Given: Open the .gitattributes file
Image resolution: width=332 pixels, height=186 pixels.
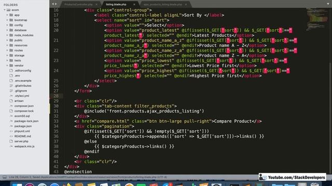Looking at the screenshot, I should (23, 86).
